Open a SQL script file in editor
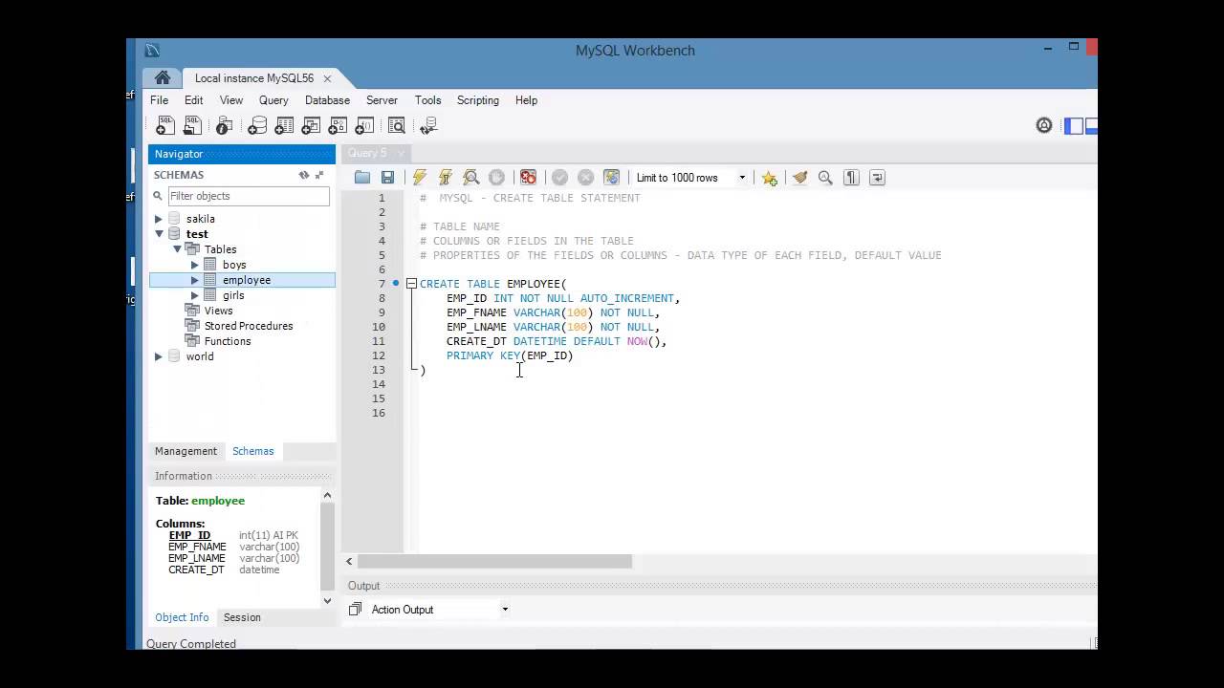1224x688 pixels. click(362, 178)
